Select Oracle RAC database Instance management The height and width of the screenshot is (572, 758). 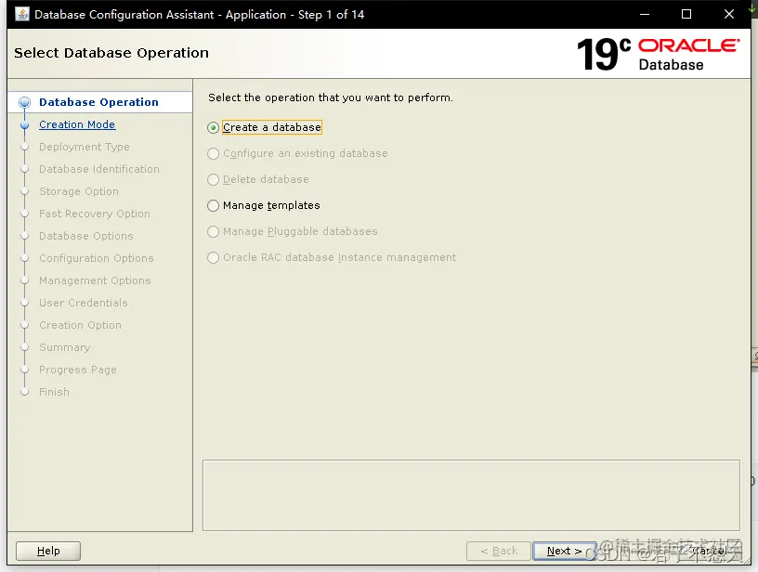tap(332, 257)
